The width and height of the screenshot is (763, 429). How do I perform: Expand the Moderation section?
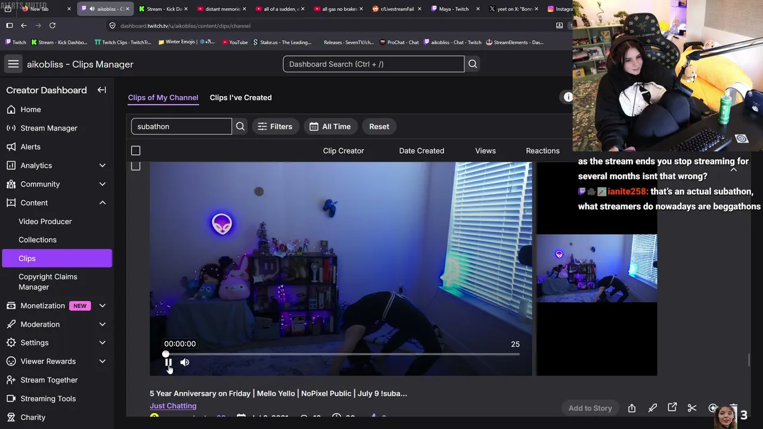pyautogui.click(x=102, y=324)
